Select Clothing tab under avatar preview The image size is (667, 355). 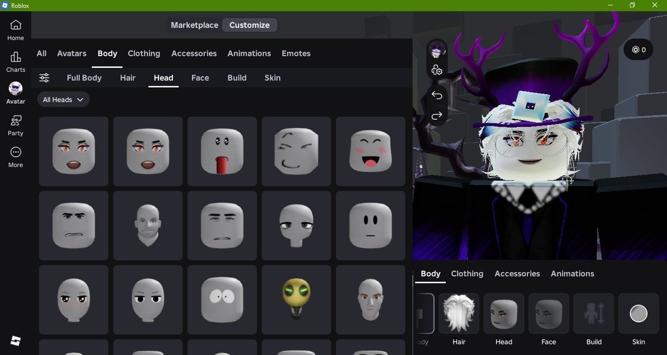467,273
